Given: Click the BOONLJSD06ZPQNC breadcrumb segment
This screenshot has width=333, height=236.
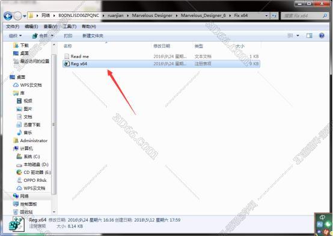Looking at the screenshot, I should [x=79, y=16].
